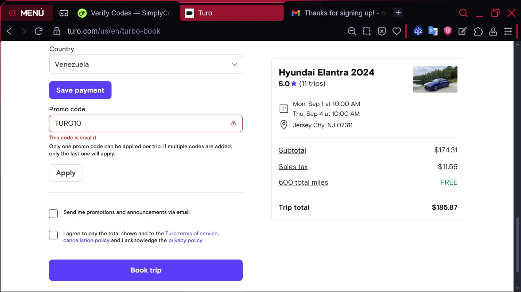Image resolution: width=521 pixels, height=292 pixels.
Task: Click the '$174.31' subtotal amount
Action: (x=446, y=150)
